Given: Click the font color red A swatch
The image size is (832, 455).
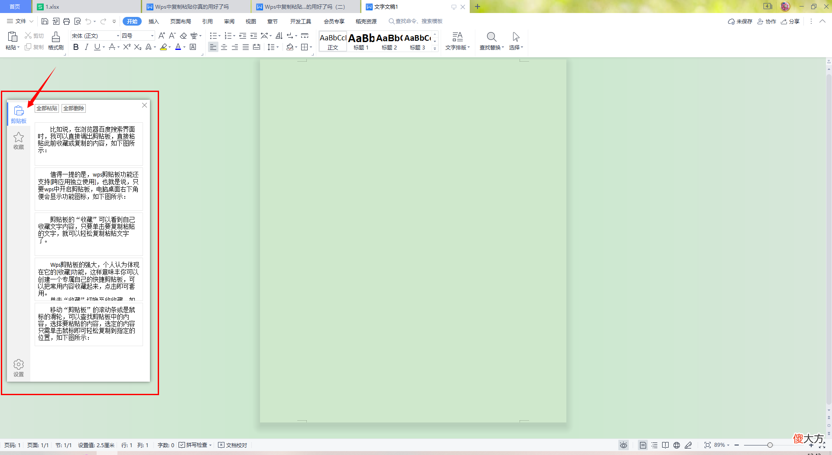Looking at the screenshot, I should (178, 47).
